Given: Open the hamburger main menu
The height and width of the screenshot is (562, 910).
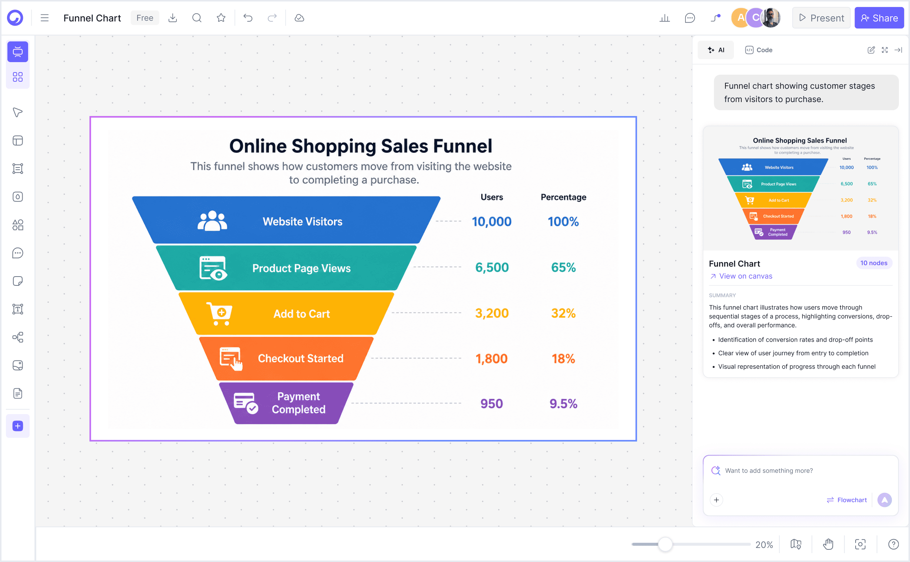Looking at the screenshot, I should pyautogui.click(x=45, y=18).
